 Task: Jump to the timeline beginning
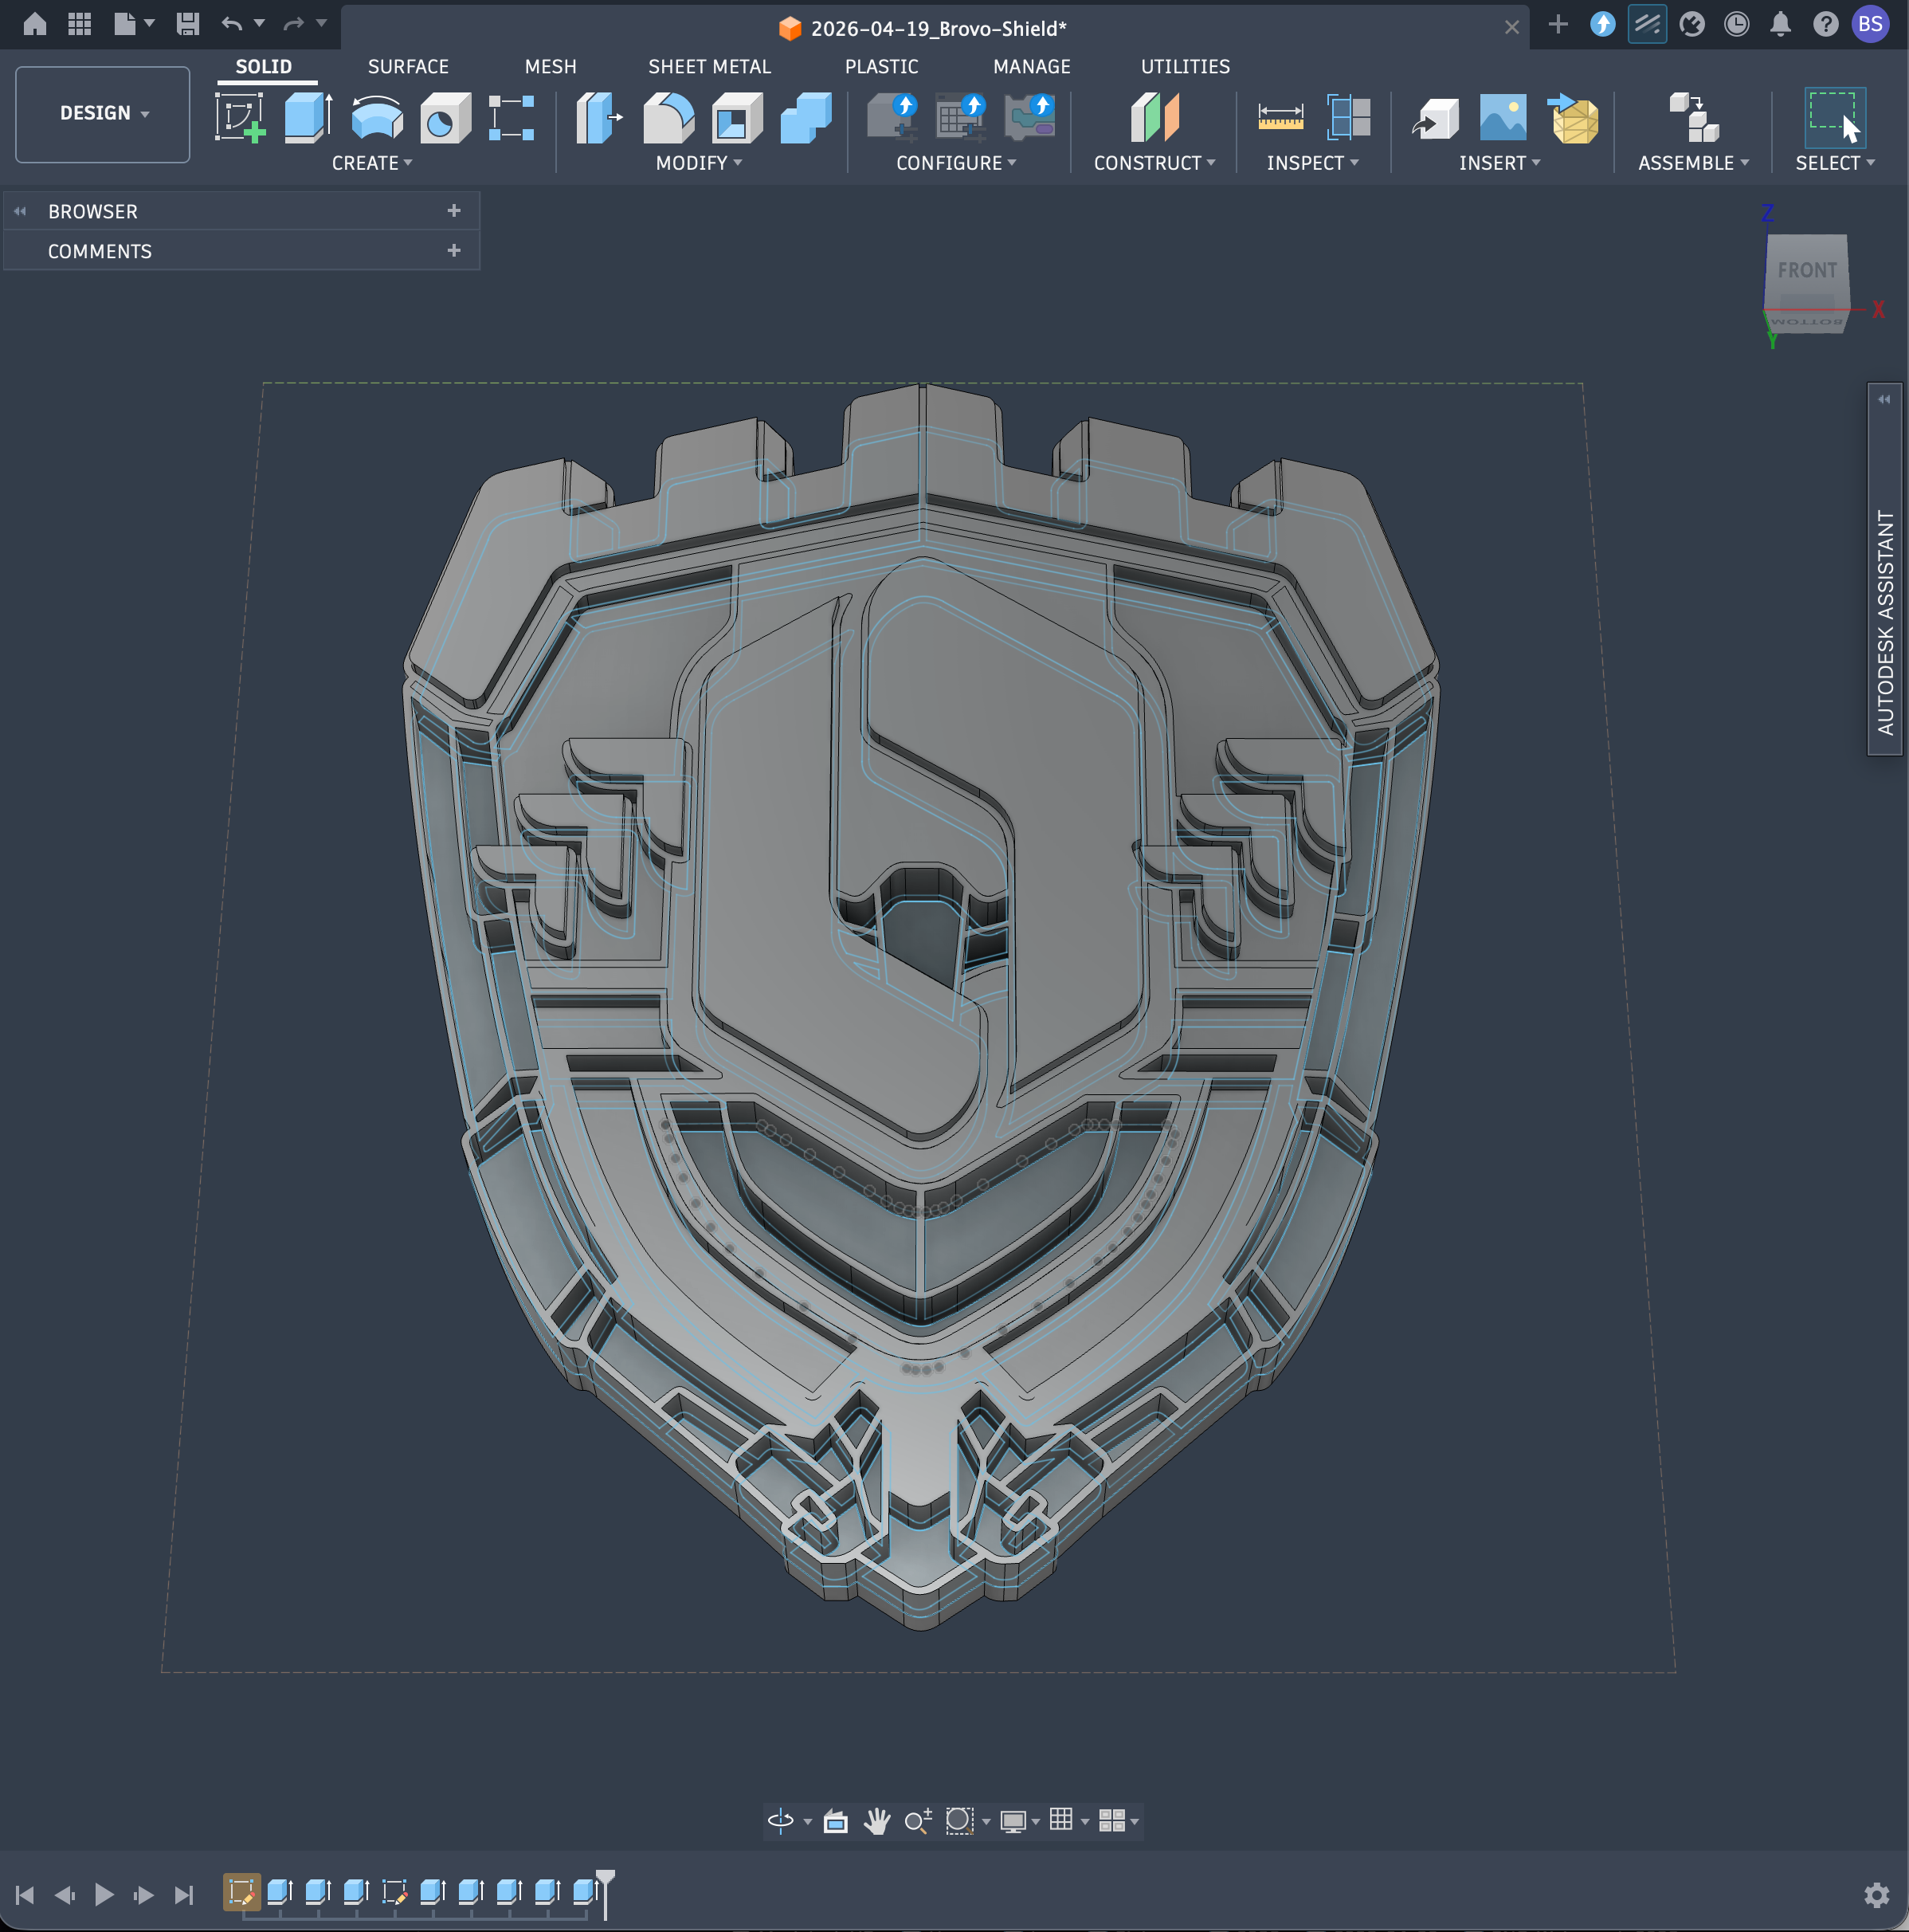pos(25,1894)
